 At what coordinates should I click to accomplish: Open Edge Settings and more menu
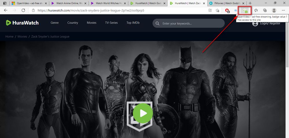point(283,10)
